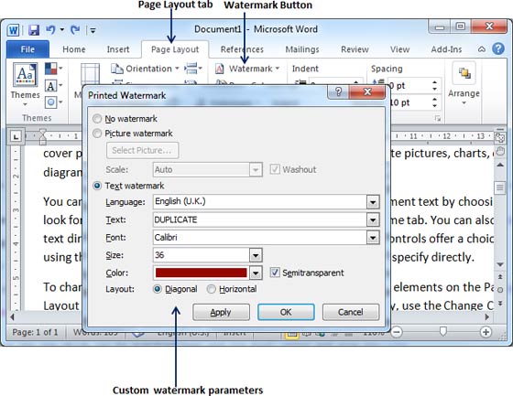Click the Redo icon in title bar
Viewport: 513px width, 396px height.
75,30
